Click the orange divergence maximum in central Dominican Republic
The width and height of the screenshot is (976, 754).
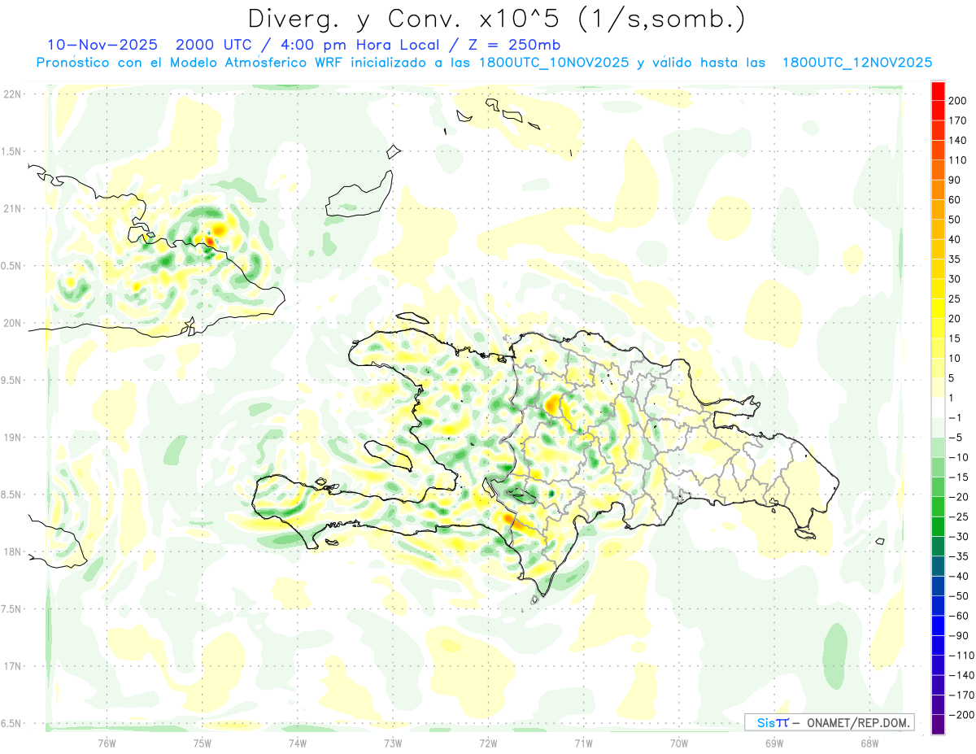click(553, 403)
